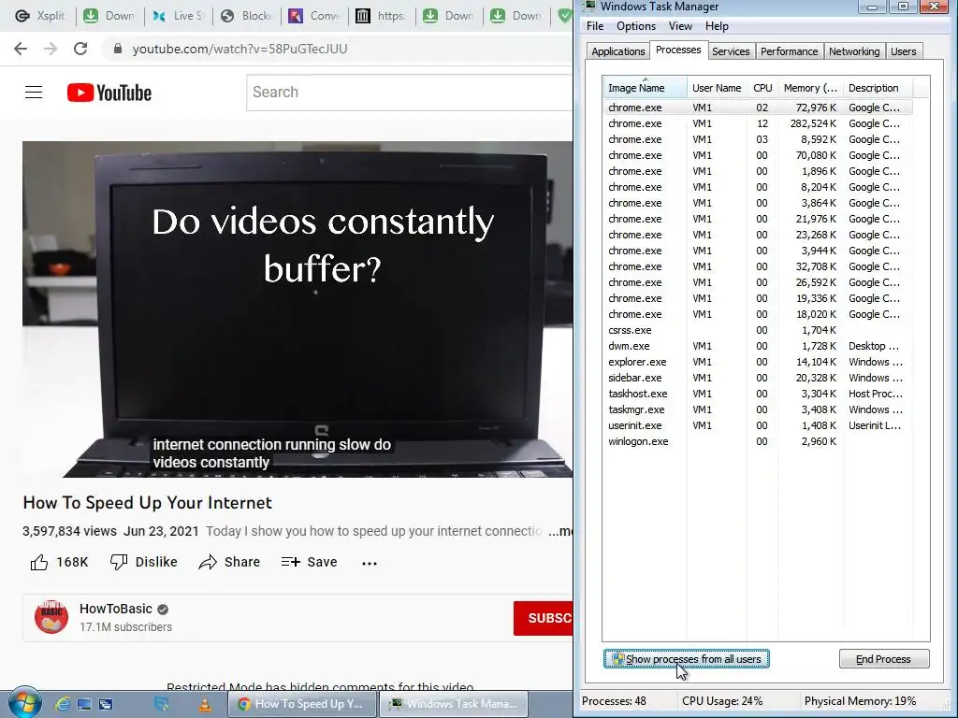Image resolution: width=958 pixels, height=718 pixels.
Task: Open the Users tab in Task Manager
Action: (903, 51)
